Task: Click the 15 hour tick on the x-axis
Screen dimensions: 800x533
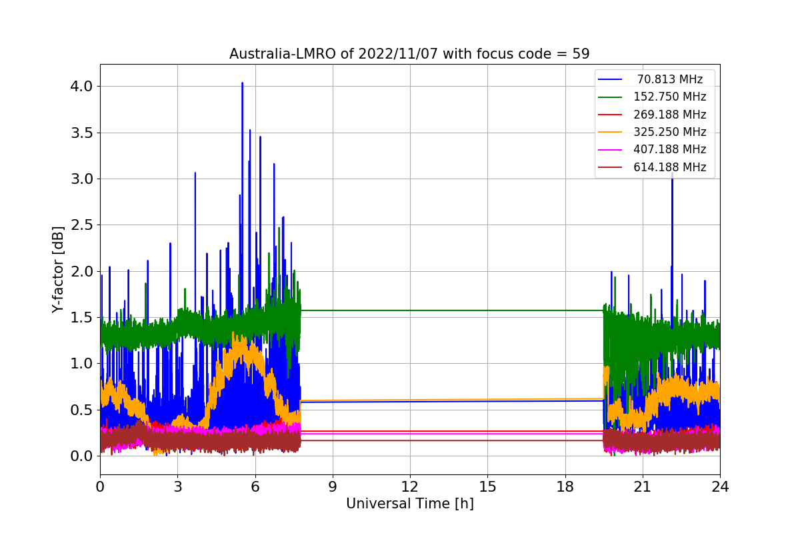Action: click(x=487, y=487)
